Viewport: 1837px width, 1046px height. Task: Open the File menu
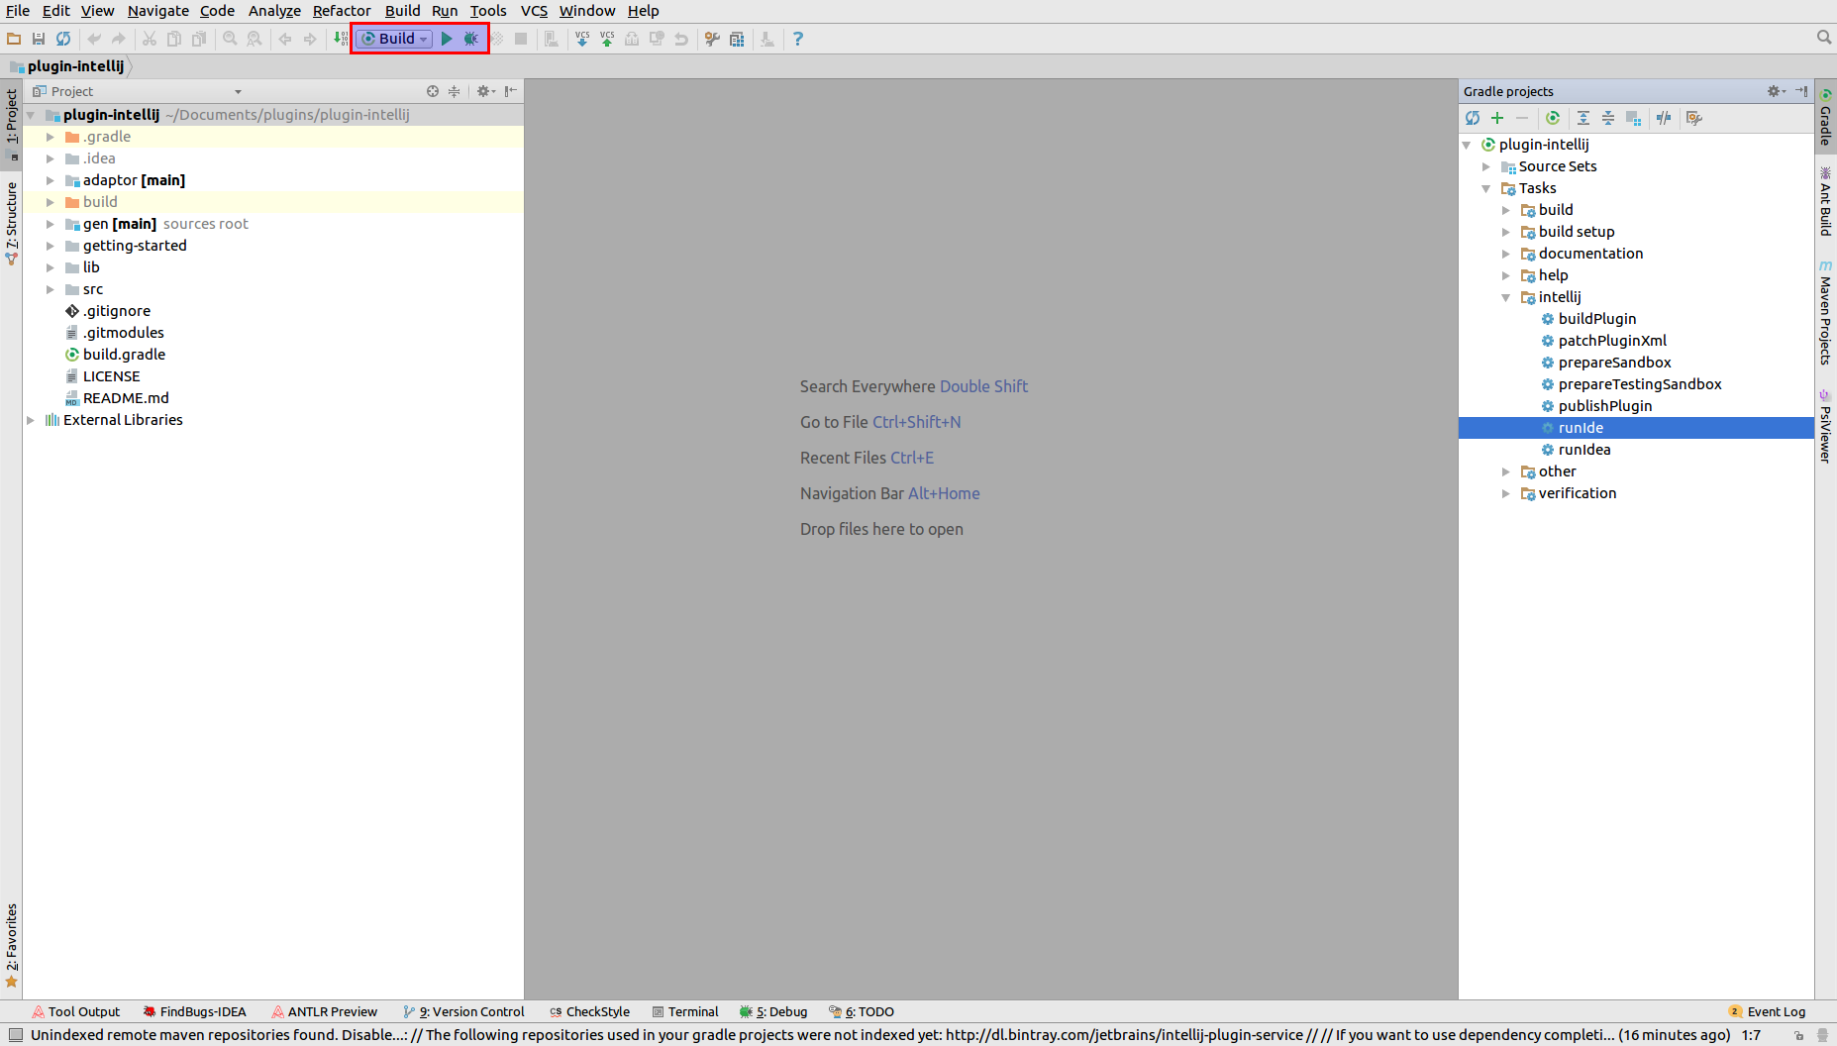coord(18,11)
